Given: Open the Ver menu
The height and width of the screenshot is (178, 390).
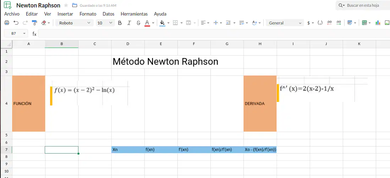Looking at the screenshot, I should [x=48, y=14].
